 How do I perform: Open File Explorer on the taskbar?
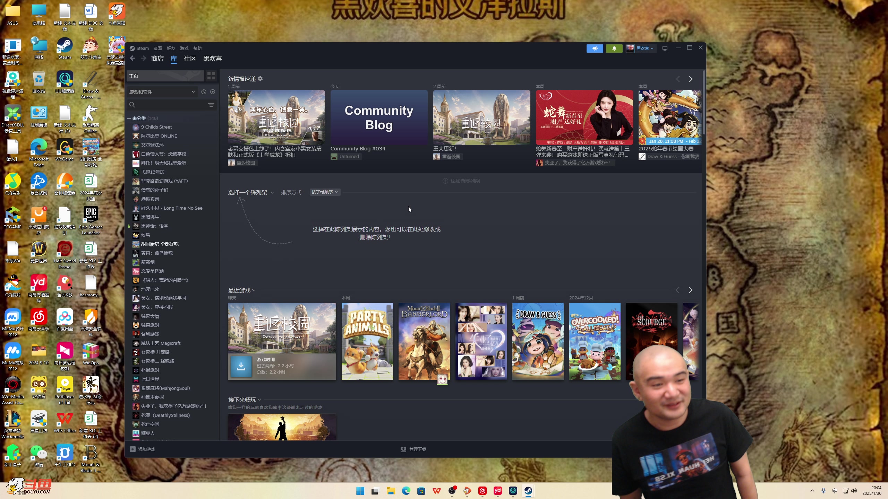pyautogui.click(x=391, y=491)
